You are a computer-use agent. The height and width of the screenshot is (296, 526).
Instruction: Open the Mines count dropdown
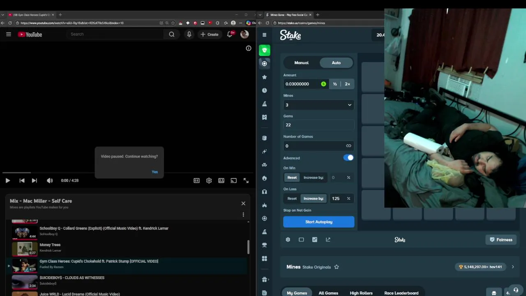coord(318,105)
